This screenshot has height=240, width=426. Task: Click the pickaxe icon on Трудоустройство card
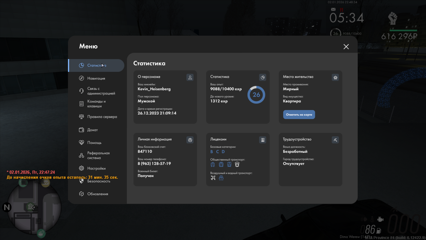[335, 140]
